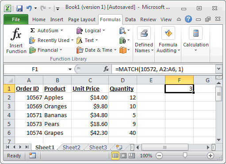This screenshot has width=226, height=164.
Task: Switch to the Review ribbon tab
Action: (x=148, y=19)
